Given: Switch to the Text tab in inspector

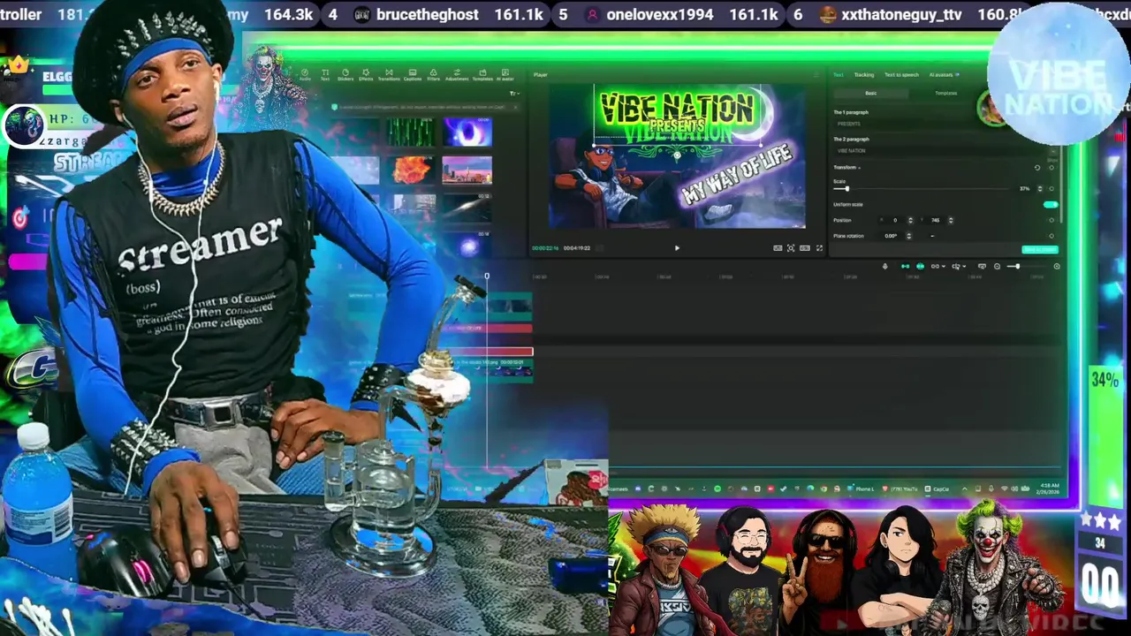Looking at the screenshot, I should 839,75.
